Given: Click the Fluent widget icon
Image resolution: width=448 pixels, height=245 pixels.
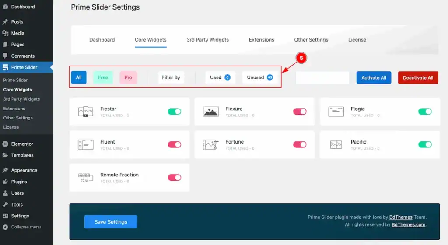Looking at the screenshot, I should point(85,144).
